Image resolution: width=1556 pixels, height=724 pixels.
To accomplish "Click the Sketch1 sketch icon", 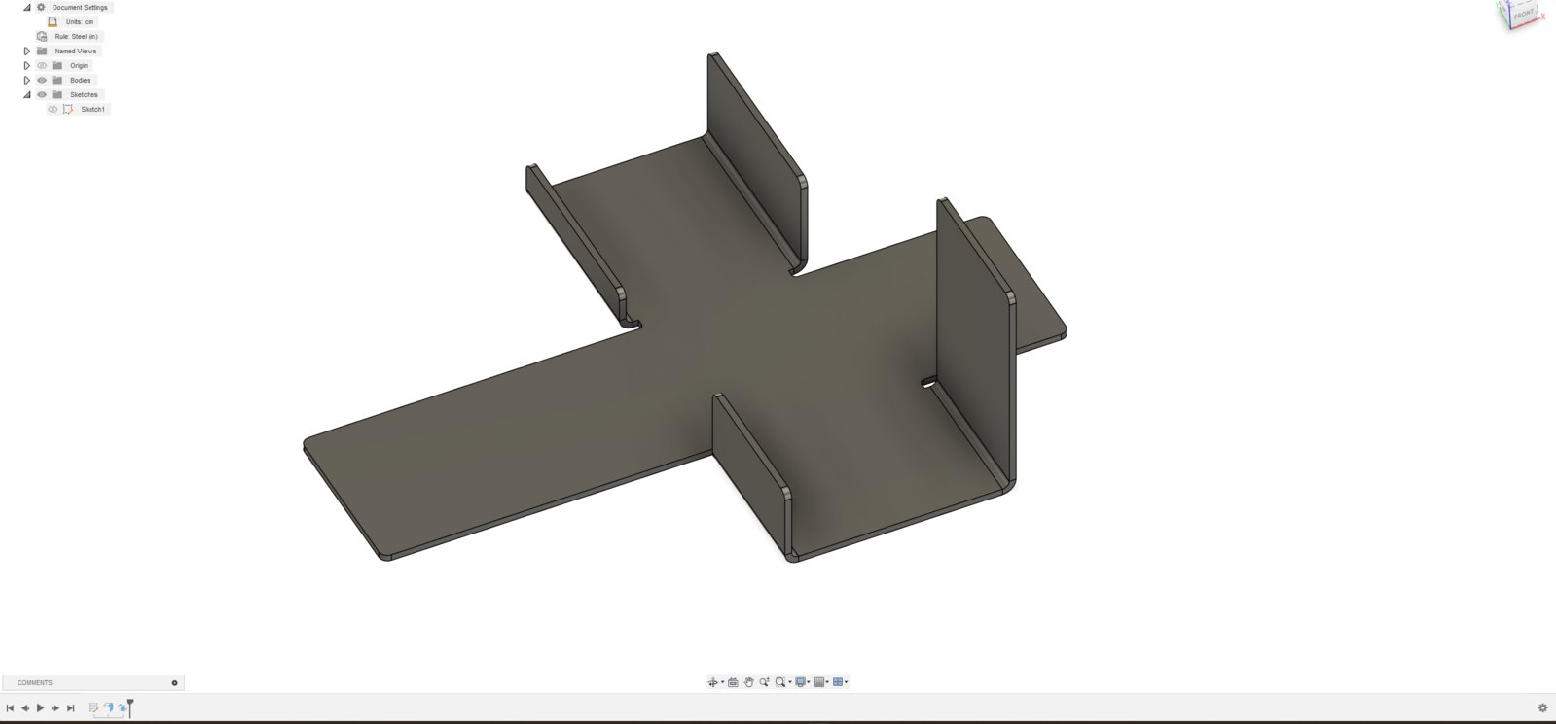I will (x=68, y=109).
